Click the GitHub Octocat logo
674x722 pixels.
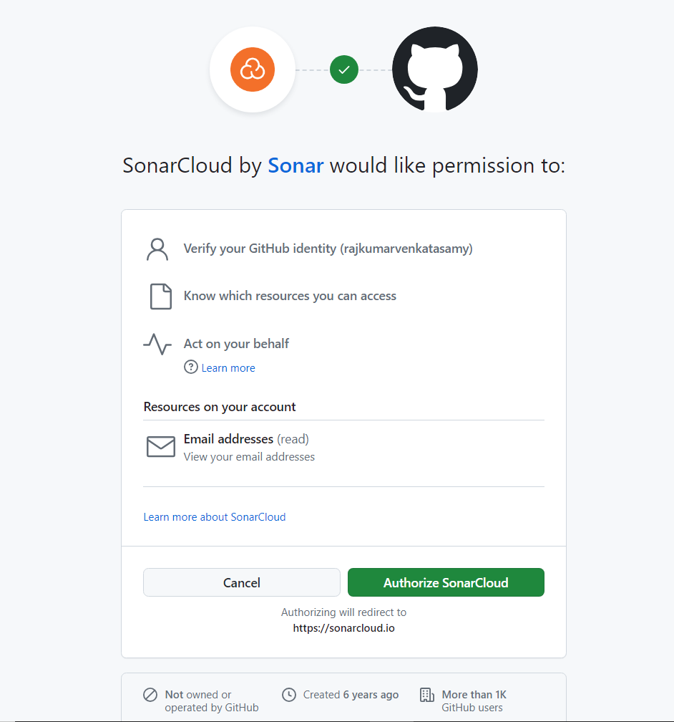[x=434, y=69]
